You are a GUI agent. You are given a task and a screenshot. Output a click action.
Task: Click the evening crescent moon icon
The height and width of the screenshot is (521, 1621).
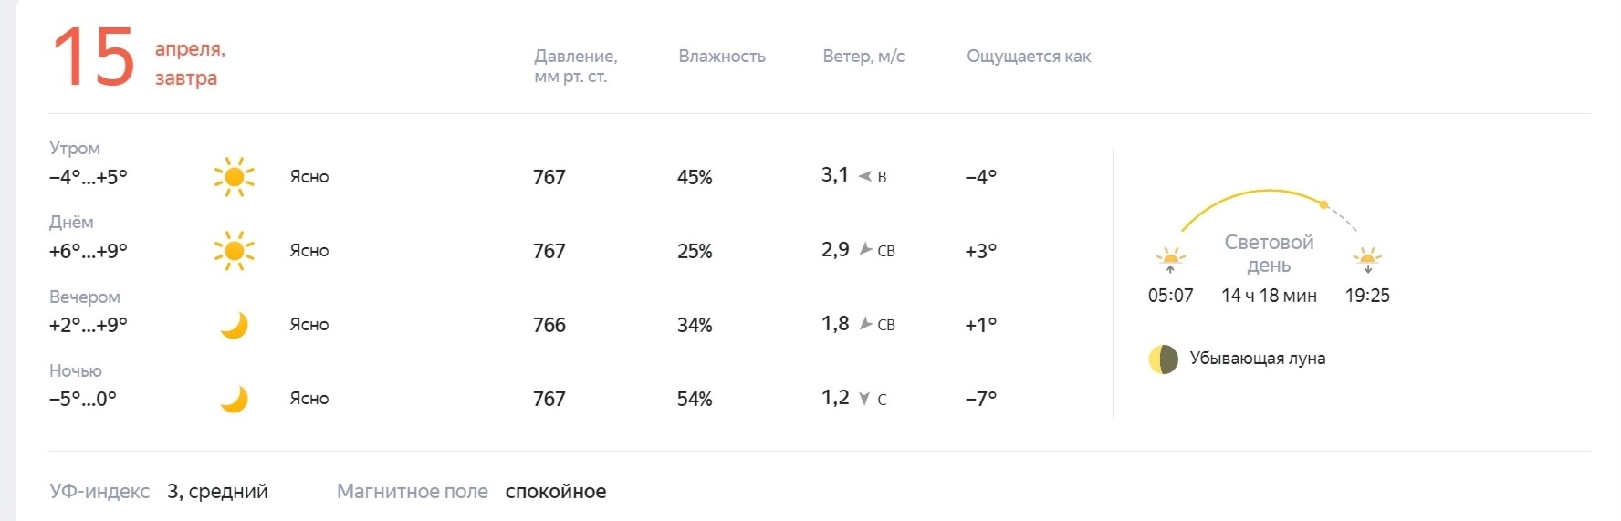click(x=235, y=325)
